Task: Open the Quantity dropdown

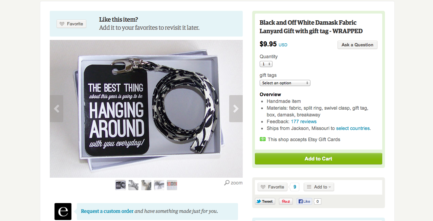Action: 266,64
